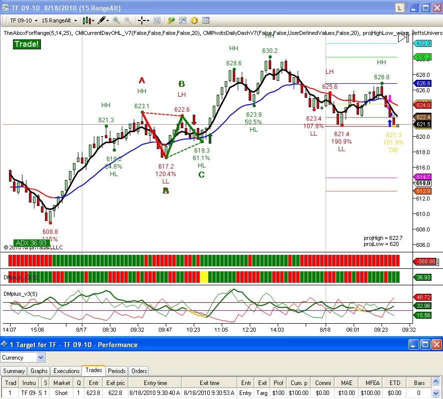Open the Indicators chart icon

coord(182,20)
